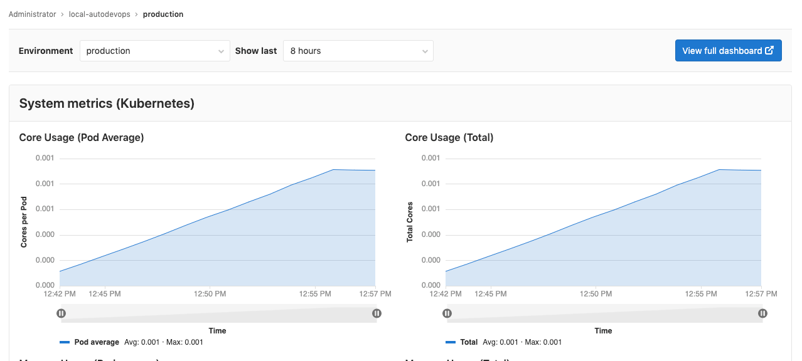Click the blue line marker beside Total legend
Screen dimensions: 802x361
(x=451, y=342)
